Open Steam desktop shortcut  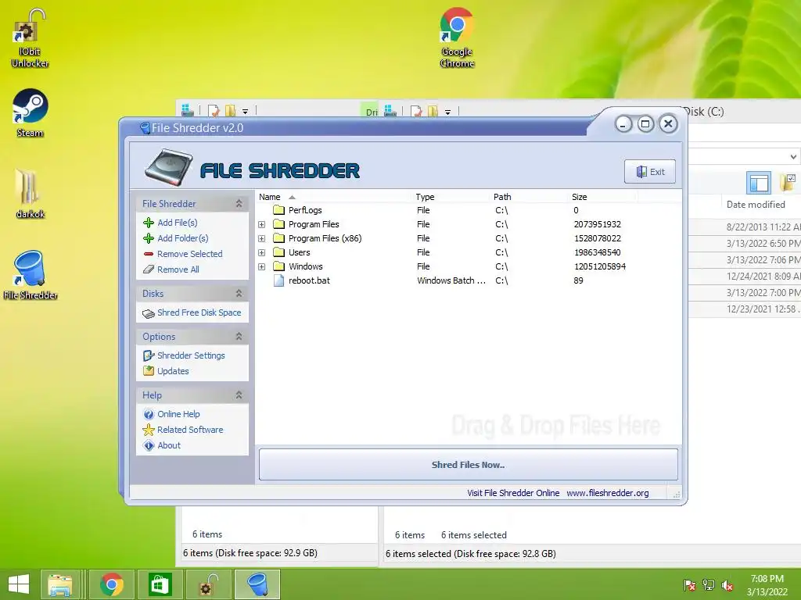[x=31, y=113]
